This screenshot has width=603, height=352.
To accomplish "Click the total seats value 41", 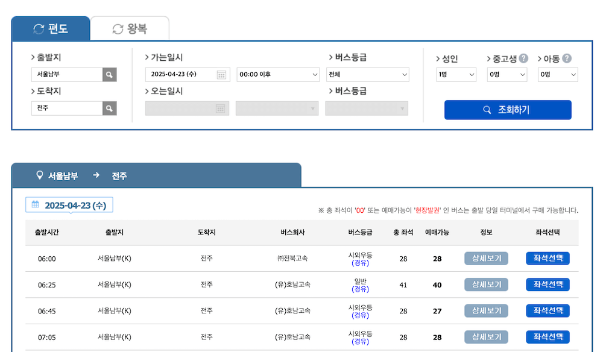I will pos(403,284).
